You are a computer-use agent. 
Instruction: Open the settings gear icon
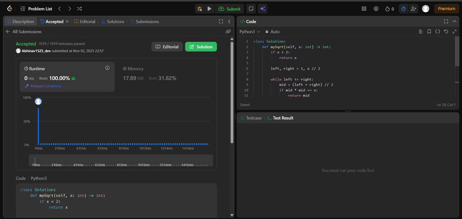pos(376,9)
